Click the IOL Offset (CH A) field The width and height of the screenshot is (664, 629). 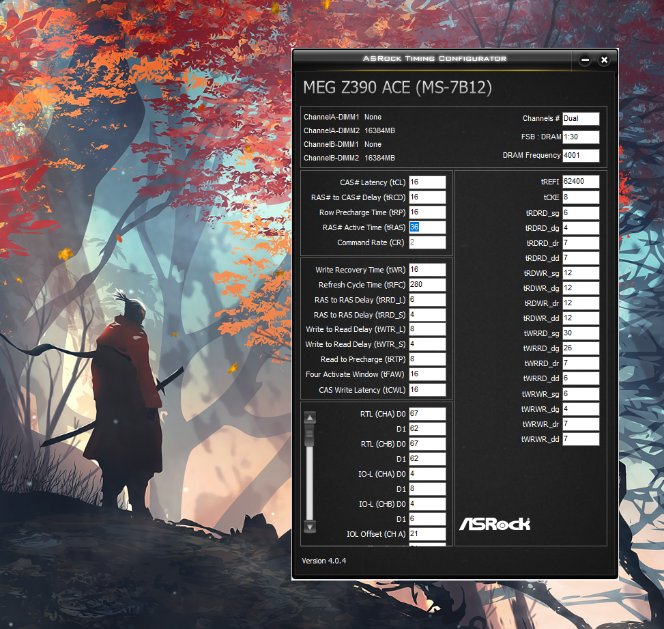coord(427,534)
